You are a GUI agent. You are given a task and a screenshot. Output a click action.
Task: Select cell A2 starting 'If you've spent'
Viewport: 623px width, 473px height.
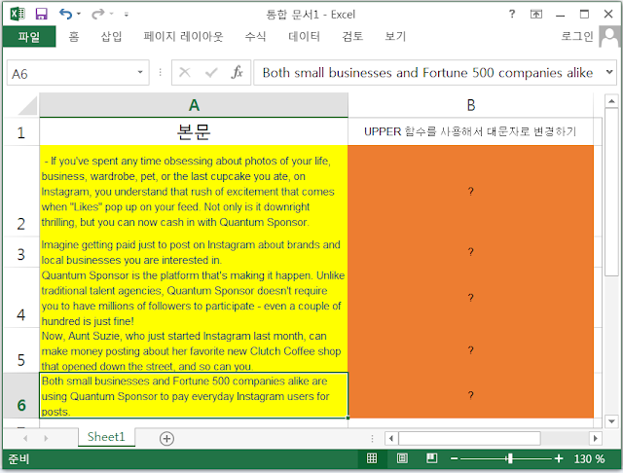194,191
